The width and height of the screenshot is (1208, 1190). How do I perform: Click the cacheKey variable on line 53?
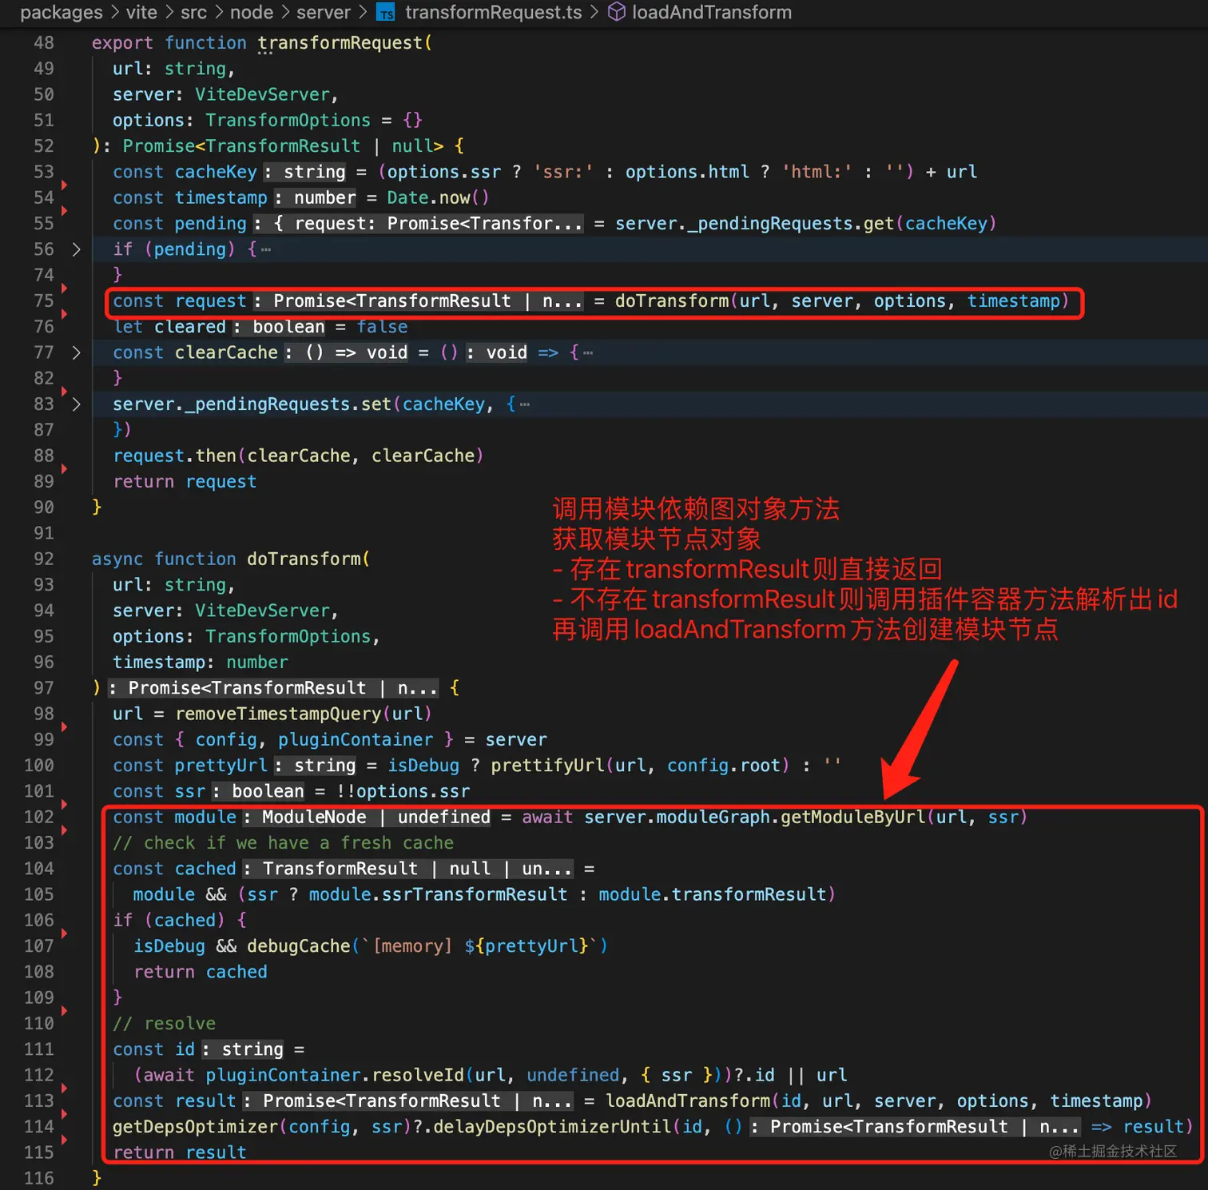pyautogui.click(x=216, y=173)
